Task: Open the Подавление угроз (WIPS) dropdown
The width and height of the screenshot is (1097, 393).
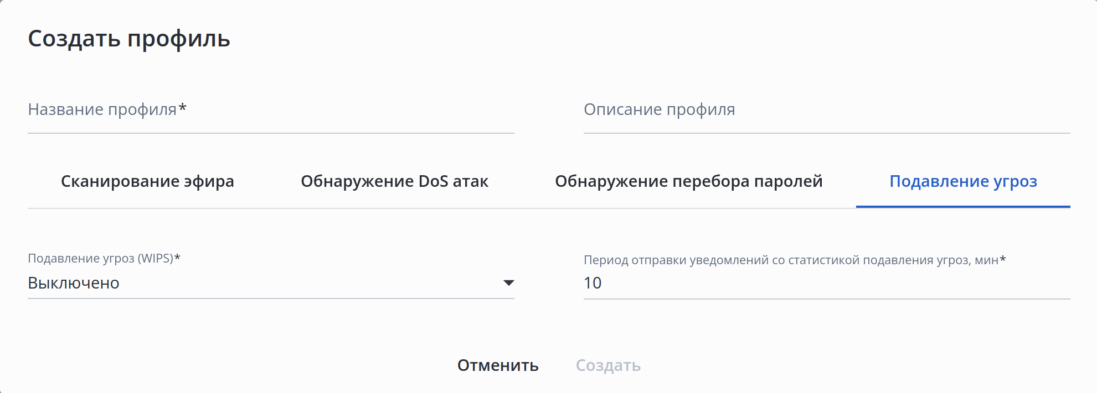Action: [x=271, y=283]
